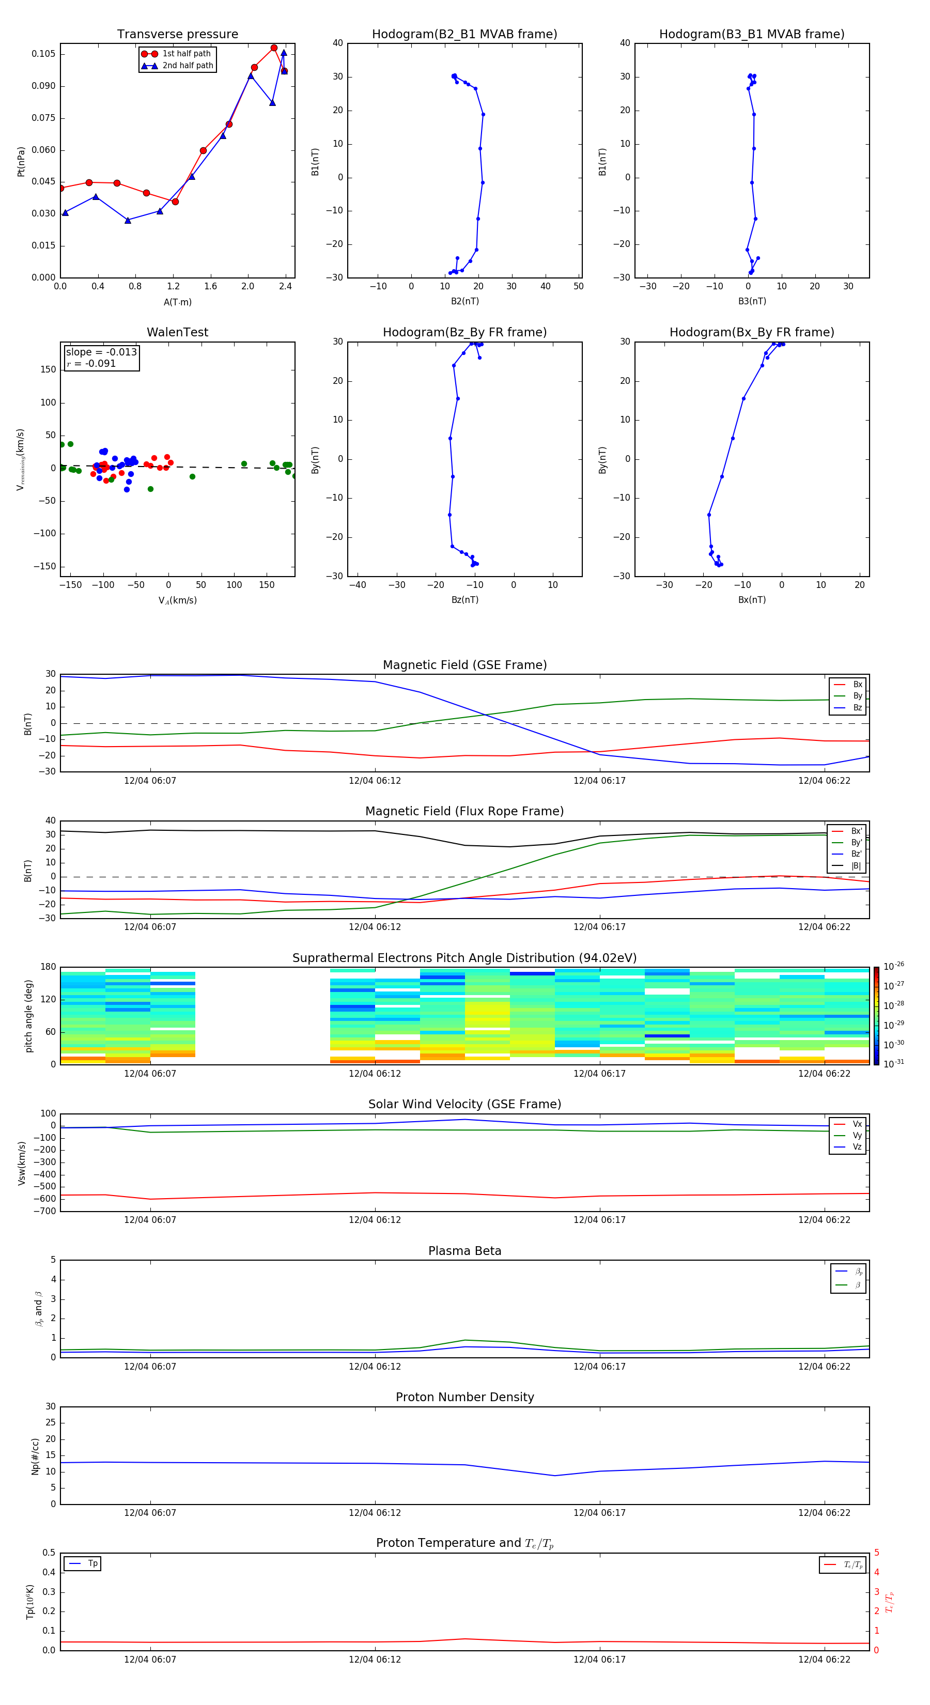Click '12/04 06:07' tick under GSE field
The height and width of the screenshot is (1705, 930).
pyautogui.click(x=150, y=781)
